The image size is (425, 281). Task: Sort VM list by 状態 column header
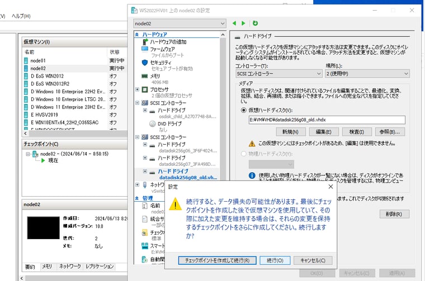[117, 52]
